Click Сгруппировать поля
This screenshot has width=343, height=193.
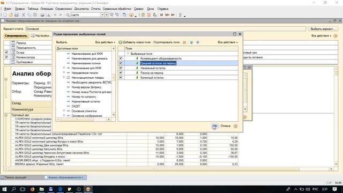[166, 42]
